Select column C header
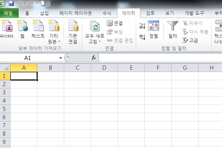This screenshot has width=222, height=148. coord(78,68)
